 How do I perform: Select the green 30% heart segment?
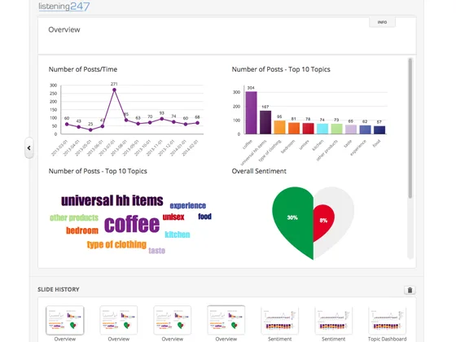[293, 221]
